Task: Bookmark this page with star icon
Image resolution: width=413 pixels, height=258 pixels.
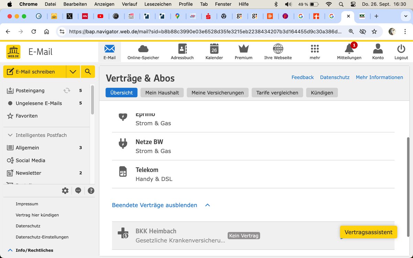Action: (374, 32)
